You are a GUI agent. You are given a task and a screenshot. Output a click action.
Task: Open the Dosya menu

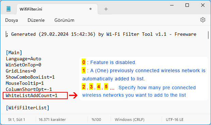pyautogui.click(x=12, y=20)
